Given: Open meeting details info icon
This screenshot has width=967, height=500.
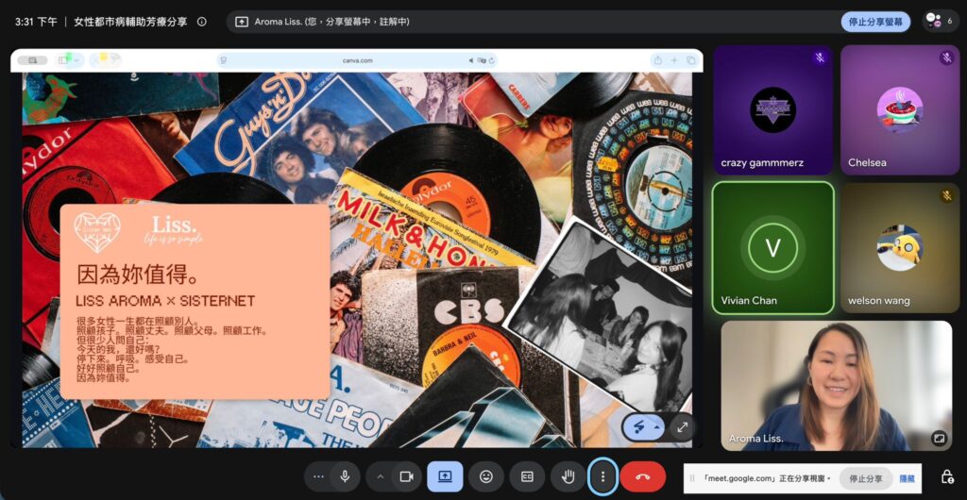Looking at the screenshot, I should coord(202,22).
